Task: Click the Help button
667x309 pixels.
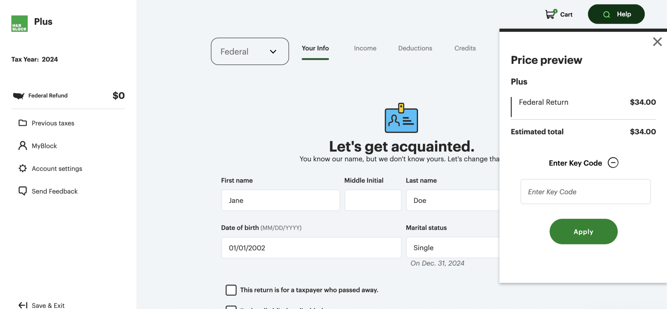Action: (616, 14)
